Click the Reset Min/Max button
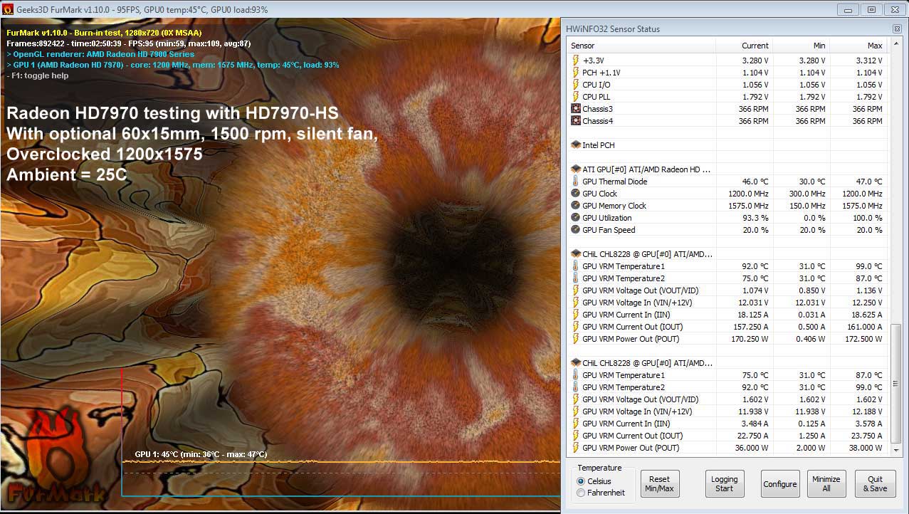The width and height of the screenshot is (909, 514). tap(660, 484)
